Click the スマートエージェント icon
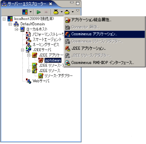This screenshot has width=146, height=144. coord(28,40)
